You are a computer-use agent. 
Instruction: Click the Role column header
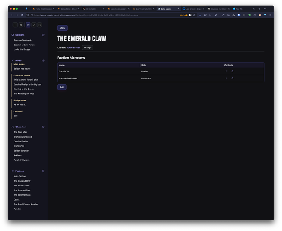pos(144,65)
